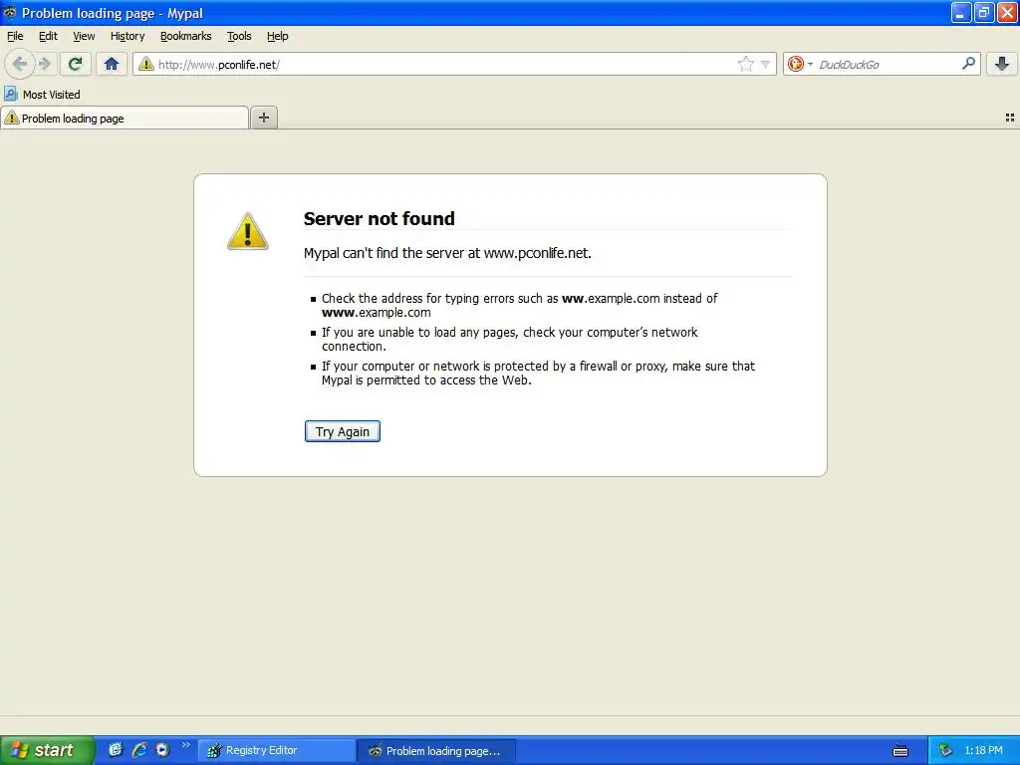Open the Help menu

[x=277, y=36]
